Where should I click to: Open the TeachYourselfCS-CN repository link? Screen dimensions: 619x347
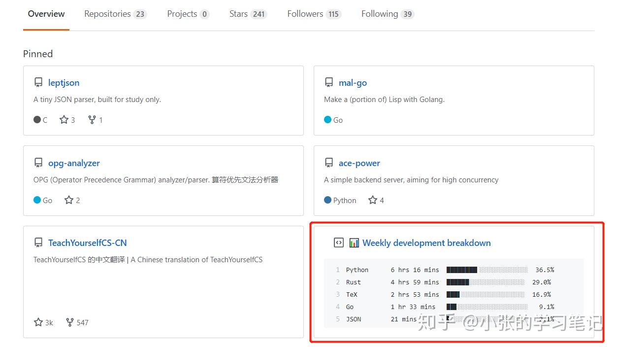coord(87,243)
